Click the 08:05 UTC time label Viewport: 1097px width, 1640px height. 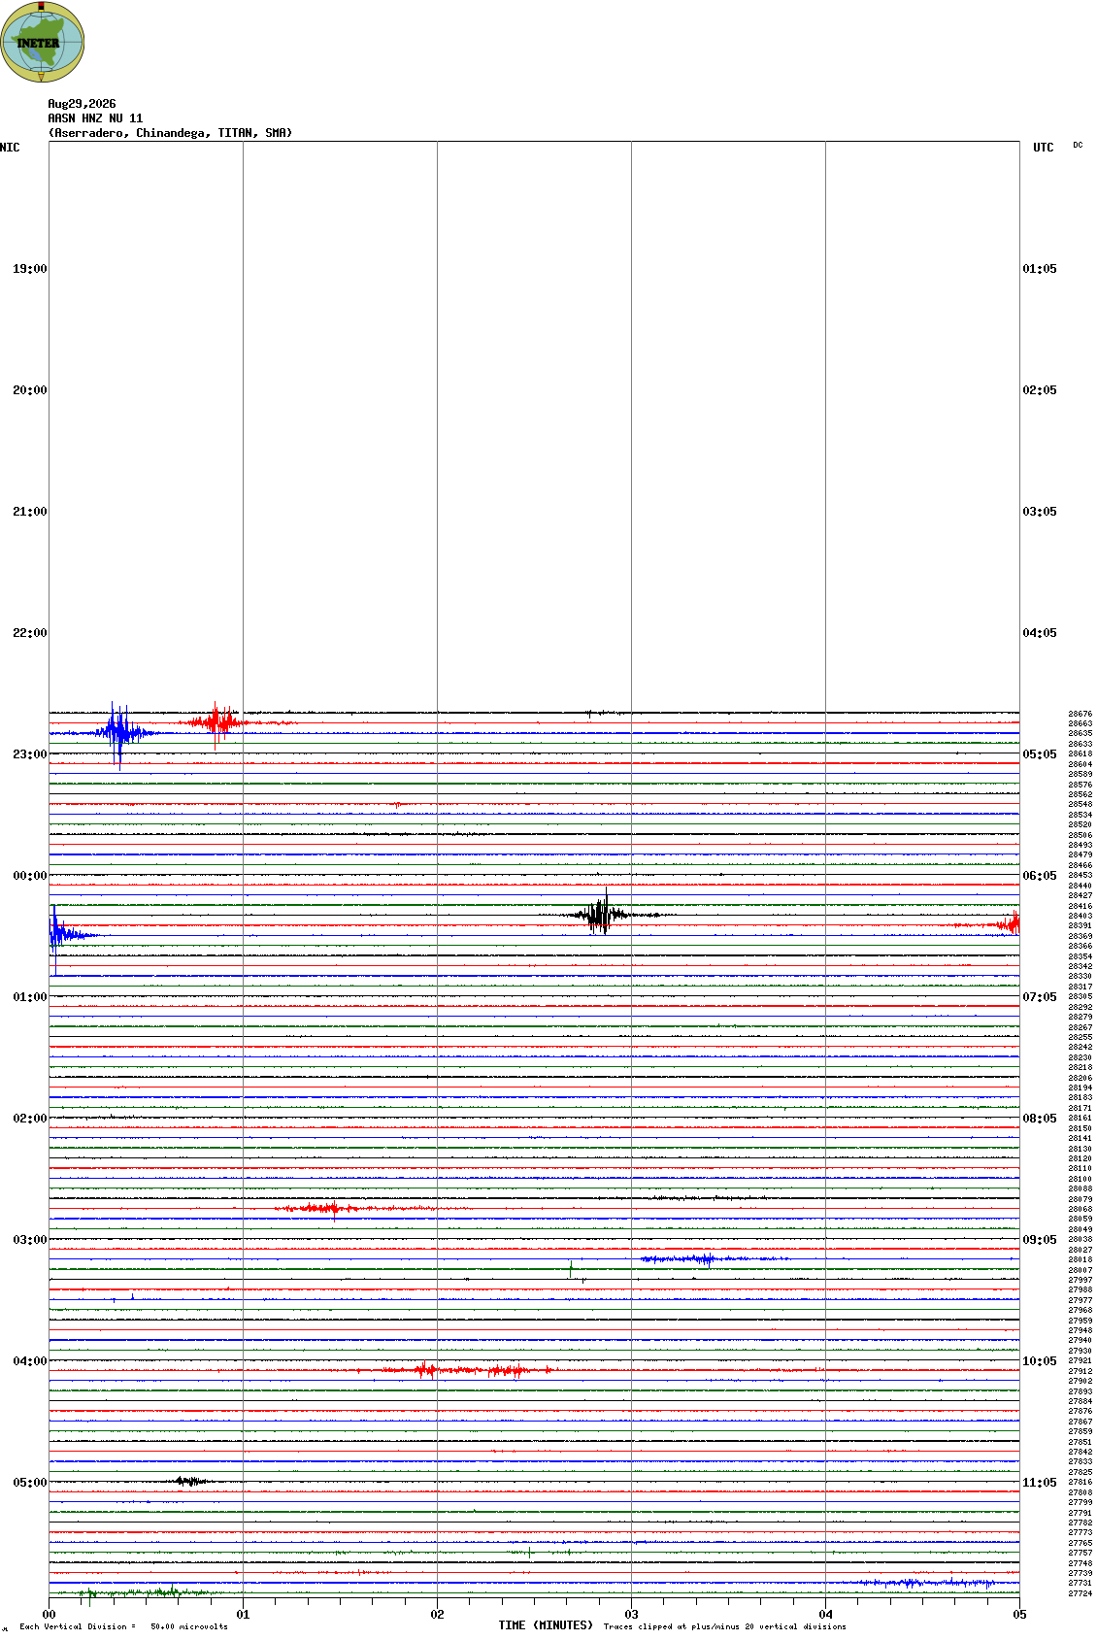point(1040,1119)
